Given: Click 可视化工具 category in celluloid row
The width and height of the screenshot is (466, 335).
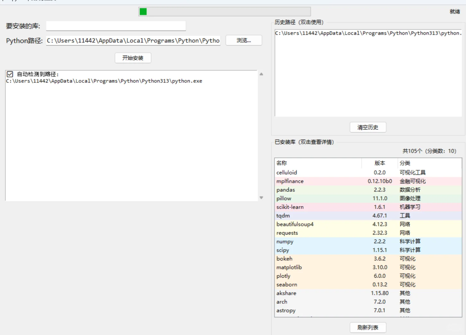Looking at the screenshot, I should (x=413, y=172).
